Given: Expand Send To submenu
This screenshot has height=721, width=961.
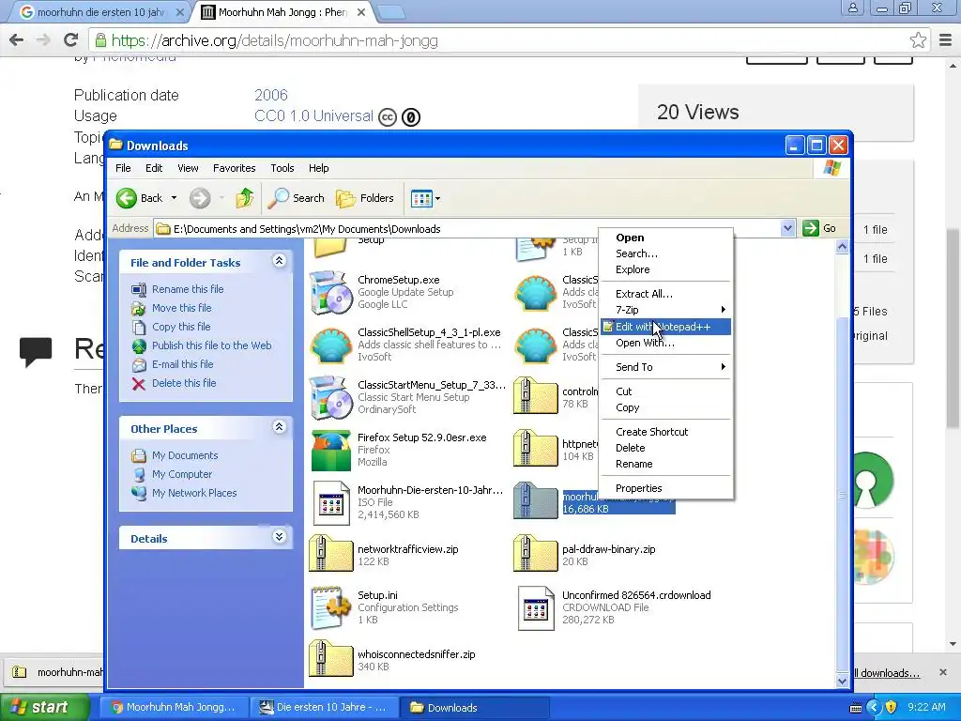Looking at the screenshot, I should coord(665,367).
